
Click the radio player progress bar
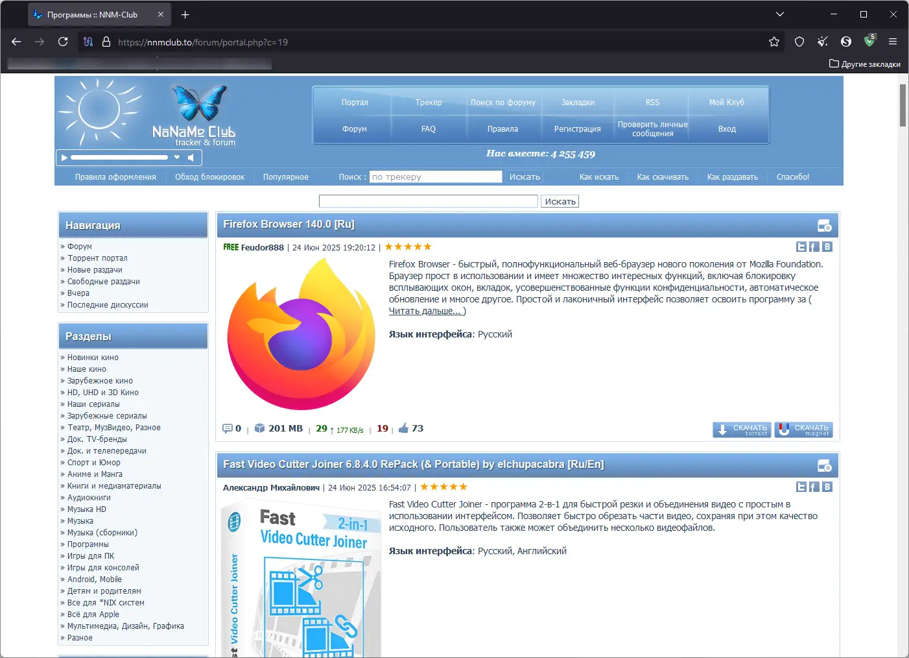119,158
